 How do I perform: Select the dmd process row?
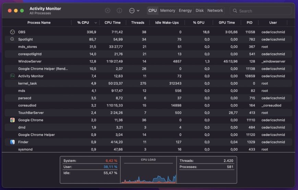(x=148, y=128)
